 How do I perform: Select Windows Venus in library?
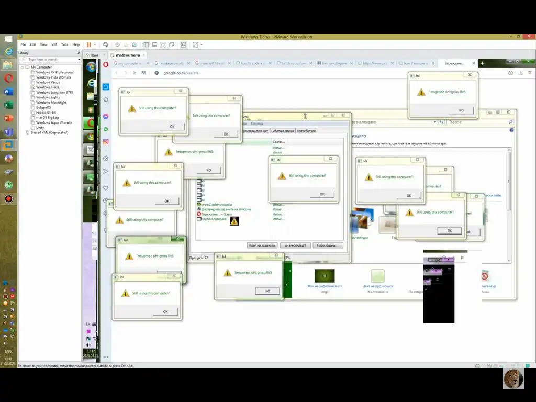[x=48, y=82]
